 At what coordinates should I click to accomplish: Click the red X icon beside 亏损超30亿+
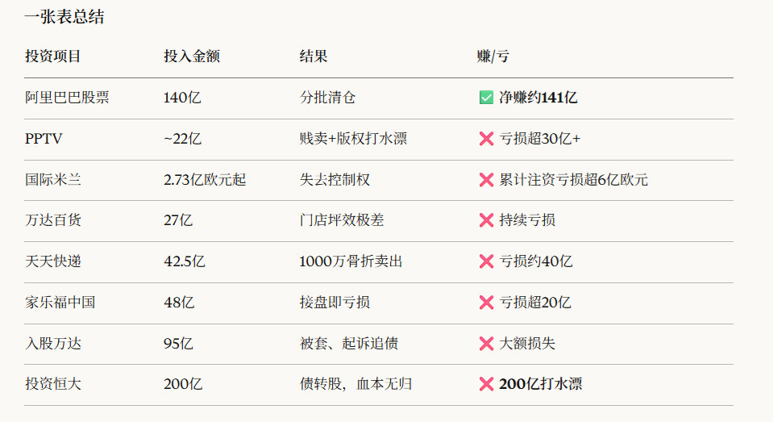coord(486,139)
